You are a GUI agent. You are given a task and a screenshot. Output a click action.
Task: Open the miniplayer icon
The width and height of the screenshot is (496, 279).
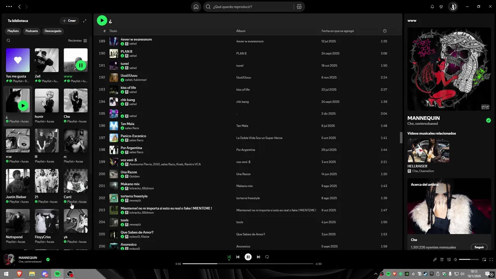coord(484,260)
